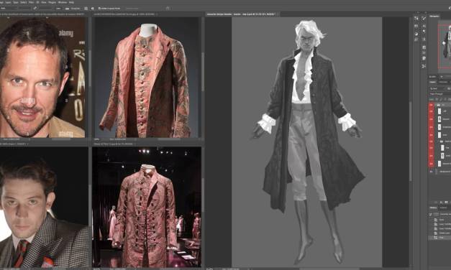Open the Character panel icon marked A
This screenshot has width=451, height=270.
[424, 26]
